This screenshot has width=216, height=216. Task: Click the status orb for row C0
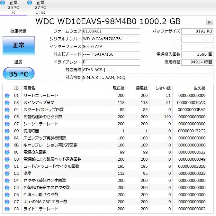click(x=7, y=159)
